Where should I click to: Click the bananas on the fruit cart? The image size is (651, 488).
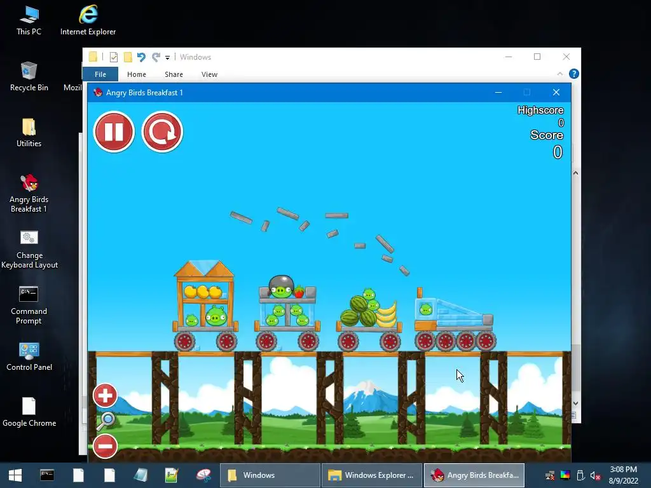click(386, 315)
